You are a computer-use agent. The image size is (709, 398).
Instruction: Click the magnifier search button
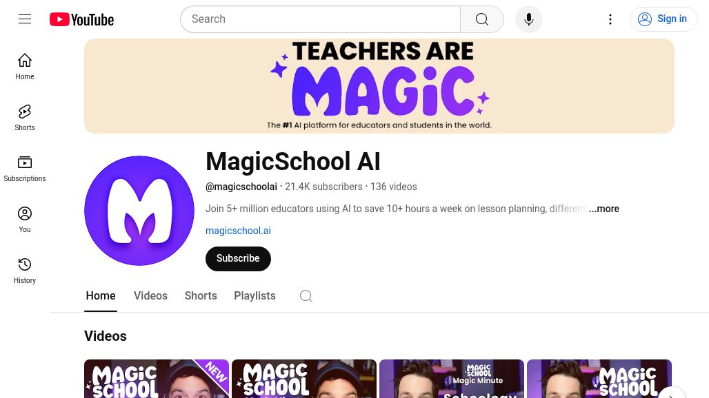tap(481, 19)
